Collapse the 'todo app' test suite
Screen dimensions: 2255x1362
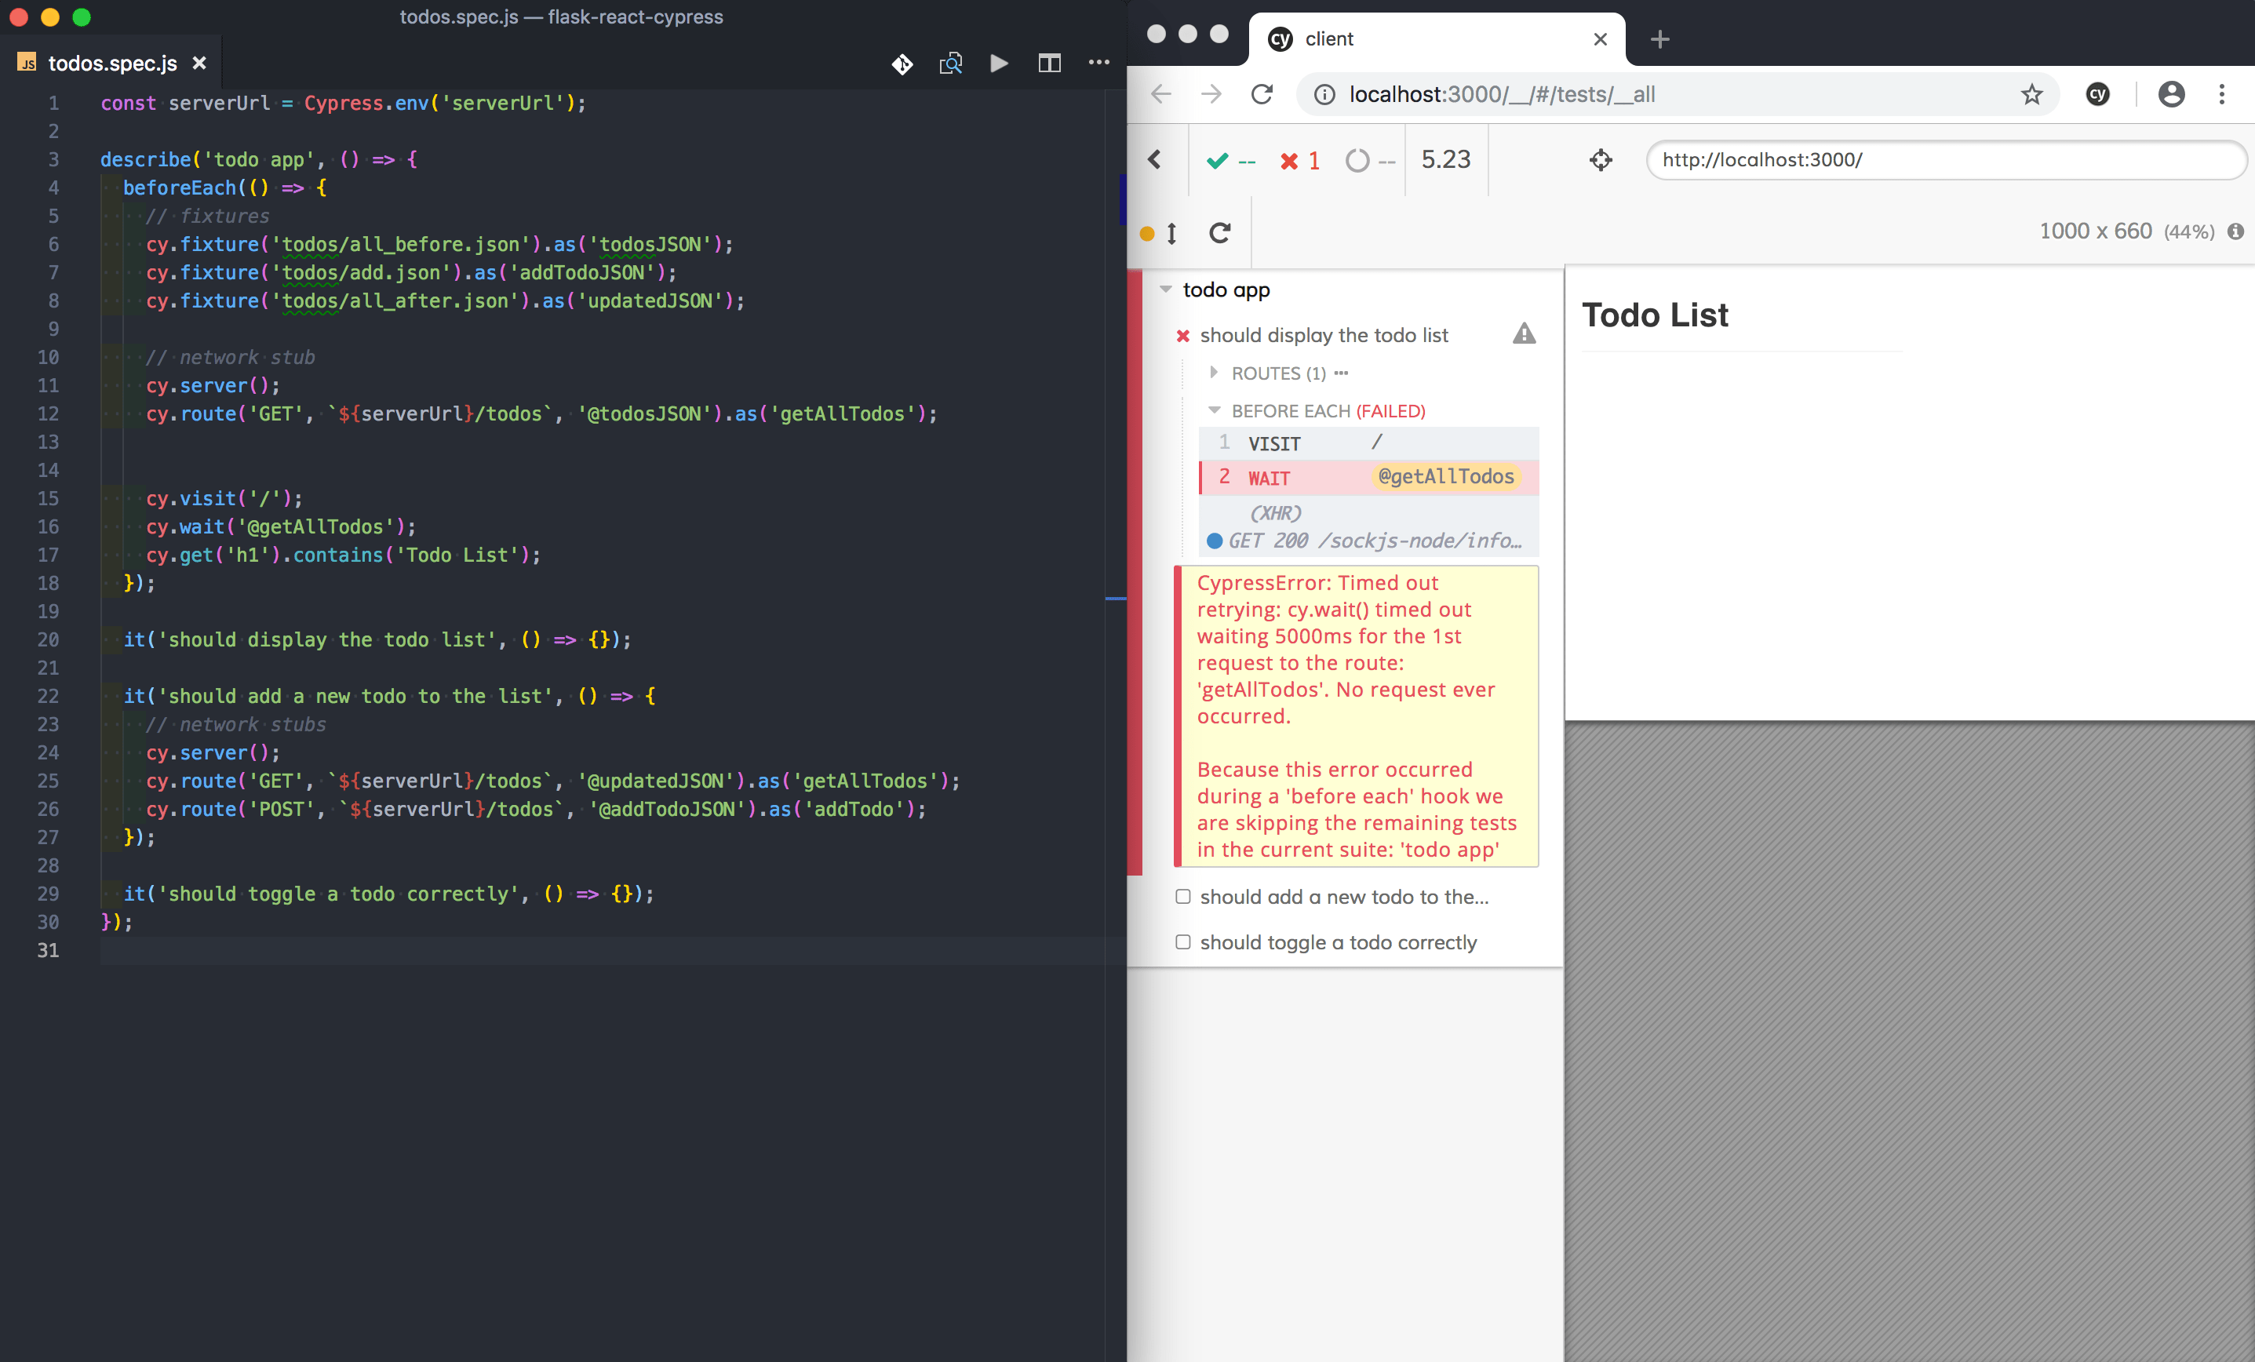[x=1165, y=290]
